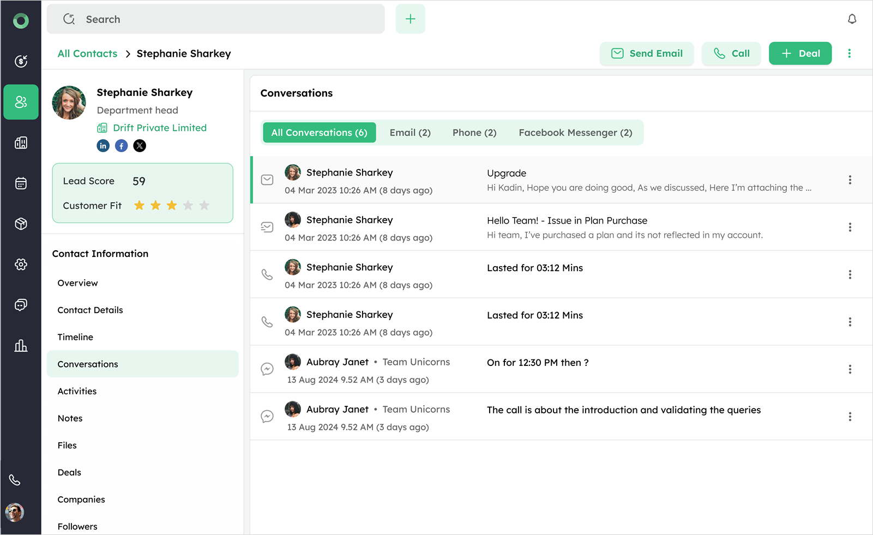Open the notifications bell
Image resolution: width=873 pixels, height=535 pixels.
click(x=852, y=19)
